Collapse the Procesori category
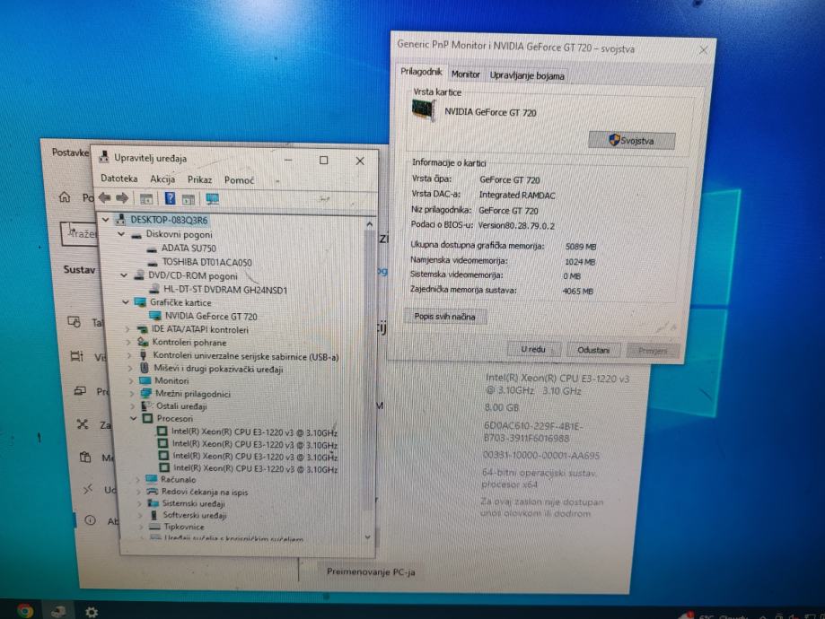 point(134,419)
